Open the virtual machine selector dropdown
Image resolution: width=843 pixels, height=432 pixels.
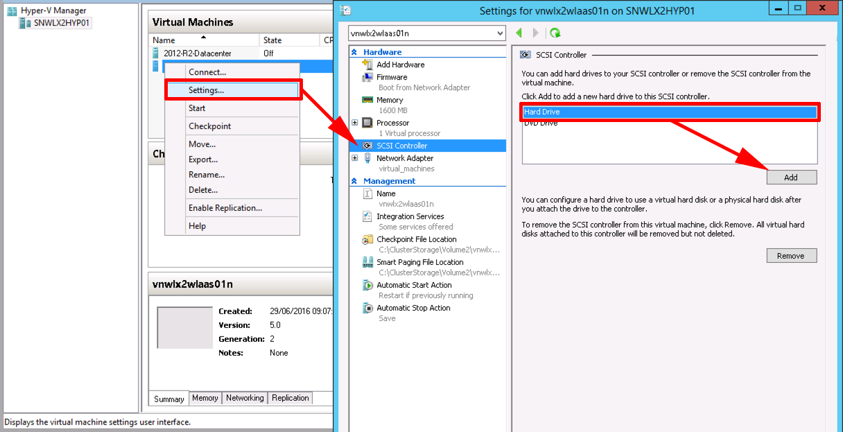click(427, 33)
